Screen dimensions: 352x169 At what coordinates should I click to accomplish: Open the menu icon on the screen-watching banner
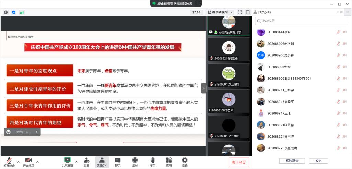click(x=198, y=3)
